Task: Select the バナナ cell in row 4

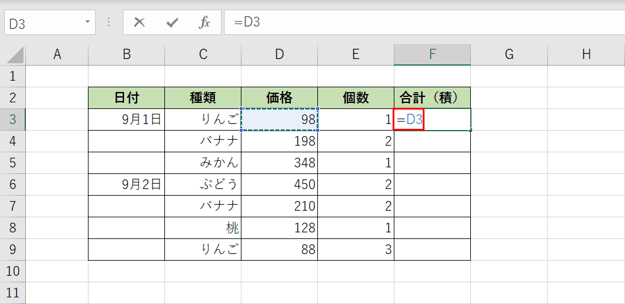Action: (x=203, y=141)
